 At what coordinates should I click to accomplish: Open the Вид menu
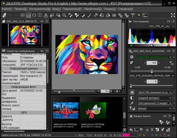click(x=57, y=9)
